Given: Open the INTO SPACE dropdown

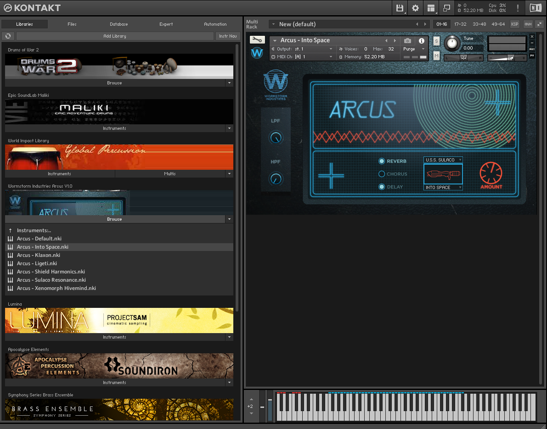Looking at the screenshot, I should pos(443,188).
